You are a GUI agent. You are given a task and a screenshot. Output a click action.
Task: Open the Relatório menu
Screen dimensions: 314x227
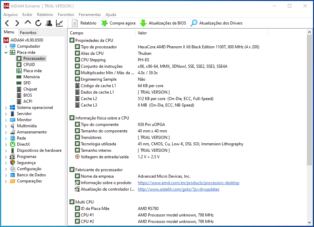pyautogui.click(x=45, y=15)
